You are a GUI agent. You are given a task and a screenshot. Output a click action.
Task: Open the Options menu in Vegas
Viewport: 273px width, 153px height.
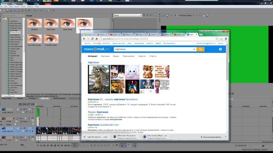click(30, 7)
